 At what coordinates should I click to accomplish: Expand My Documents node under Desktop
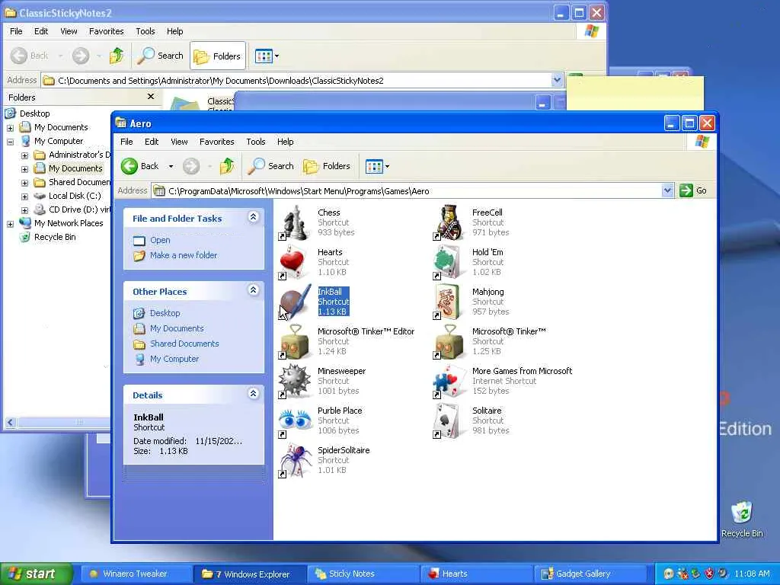[10, 128]
